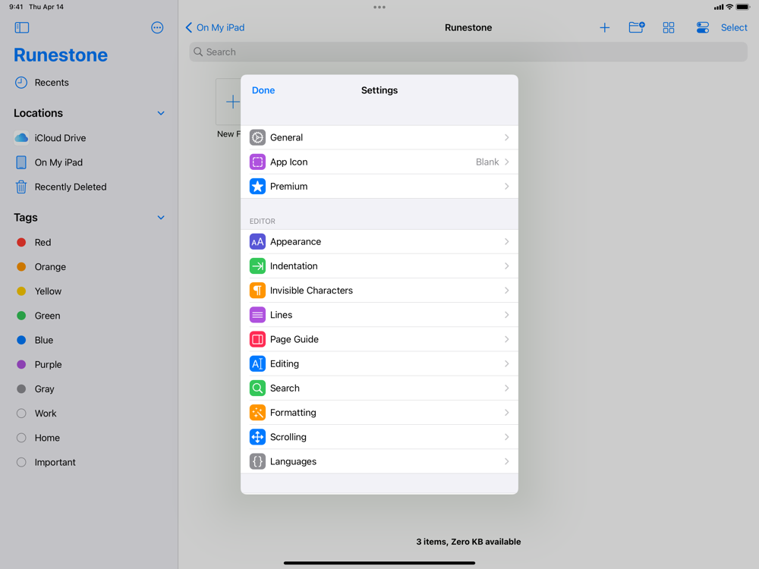
Task: Tap Done to close Settings
Action: (263, 90)
